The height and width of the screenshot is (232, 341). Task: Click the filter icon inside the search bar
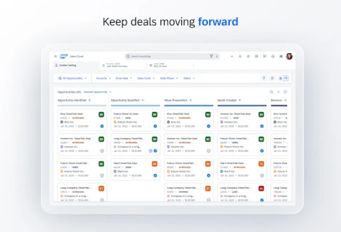[211, 56]
